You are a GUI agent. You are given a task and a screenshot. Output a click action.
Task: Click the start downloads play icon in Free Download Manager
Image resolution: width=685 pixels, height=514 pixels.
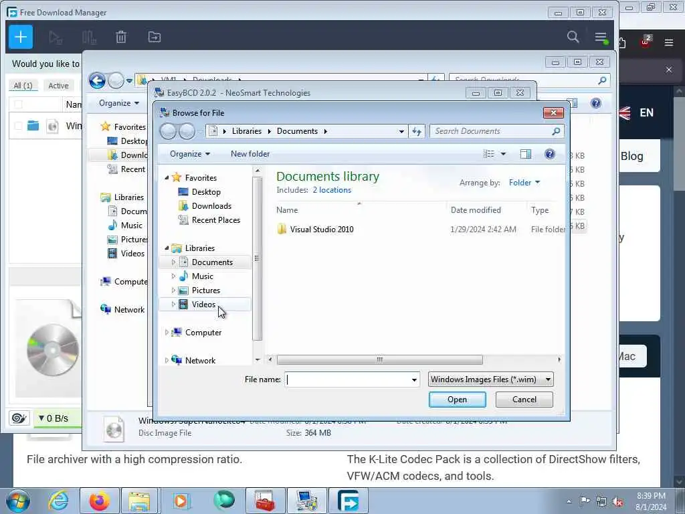56,37
